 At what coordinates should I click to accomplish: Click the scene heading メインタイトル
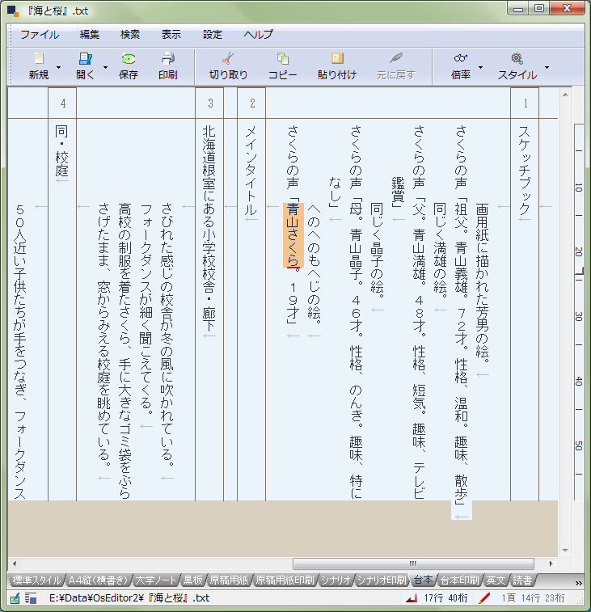[x=251, y=171]
